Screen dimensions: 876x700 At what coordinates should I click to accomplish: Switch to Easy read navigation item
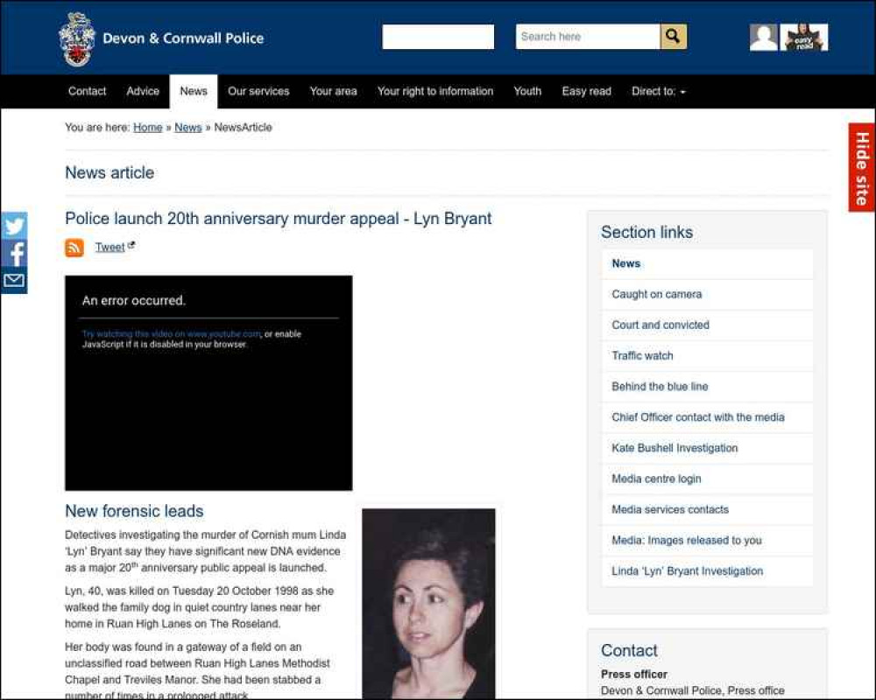click(x=587, y=91)
